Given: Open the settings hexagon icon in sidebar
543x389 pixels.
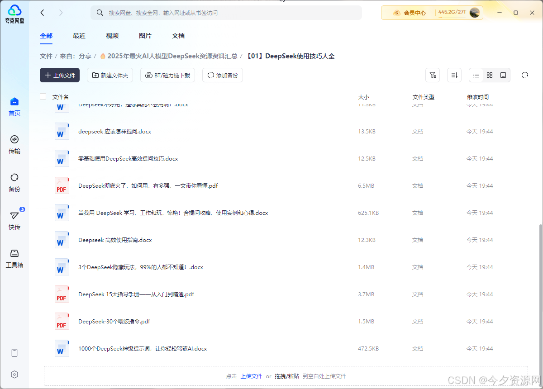Looking at the screenshot, I should coord(14,374).
